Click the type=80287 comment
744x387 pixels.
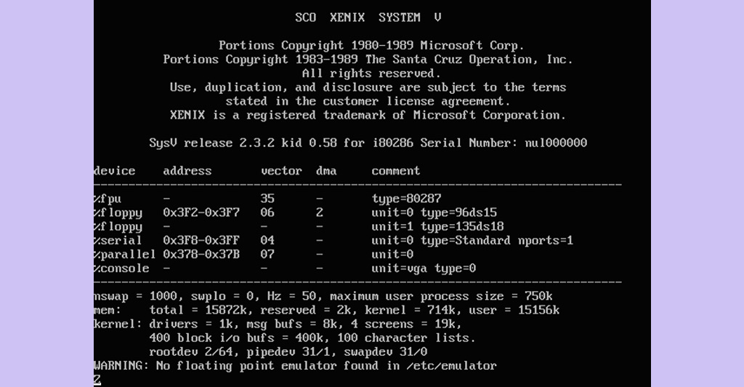pos(406,199)
